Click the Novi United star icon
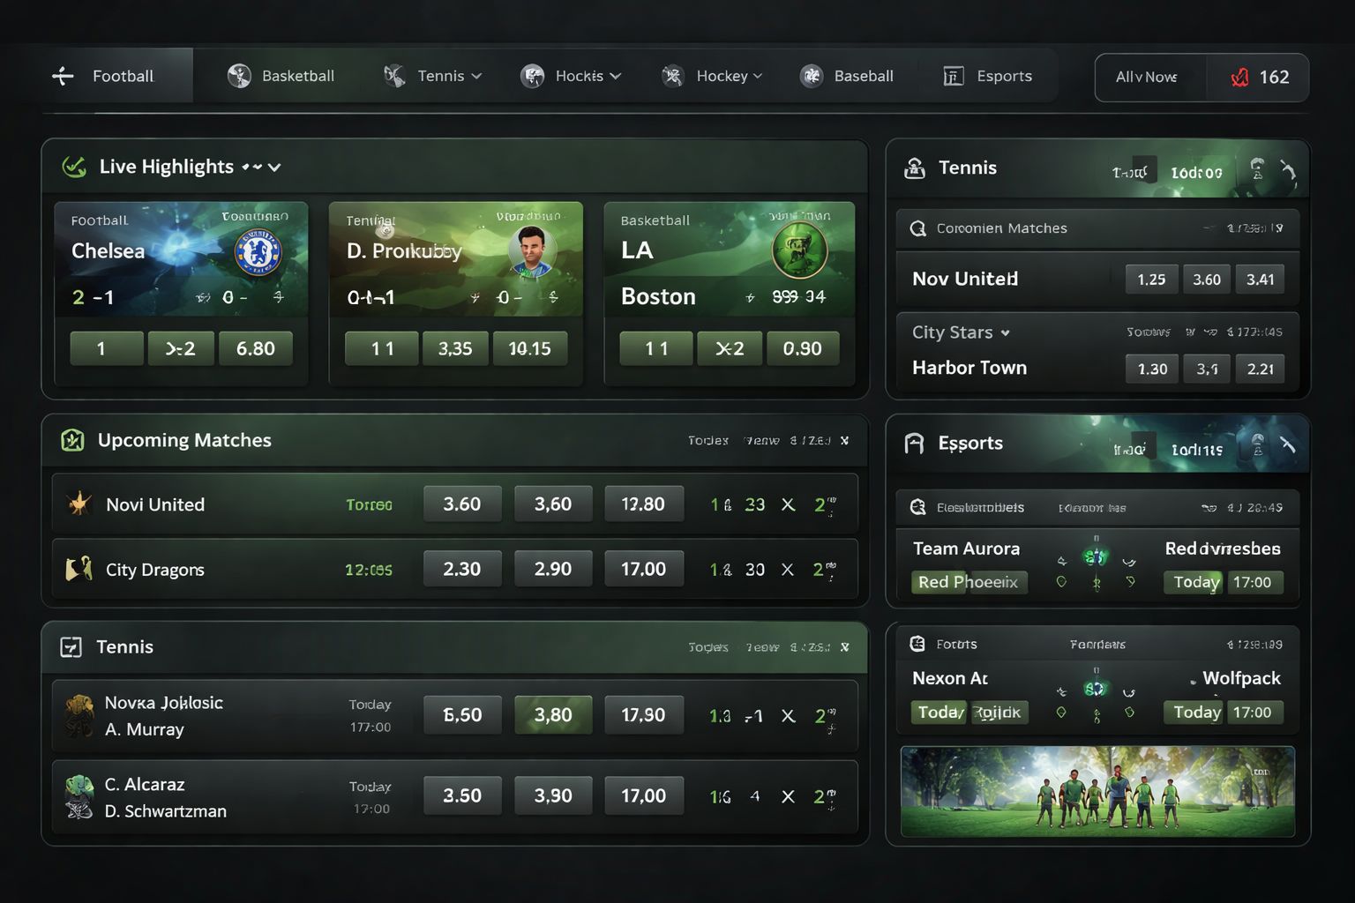The image size is (1355, 903). tap(79, 504)
